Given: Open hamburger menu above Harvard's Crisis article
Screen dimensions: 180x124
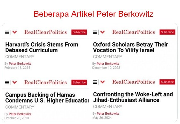Looking at the screenshot, I should tap(7, 32).
